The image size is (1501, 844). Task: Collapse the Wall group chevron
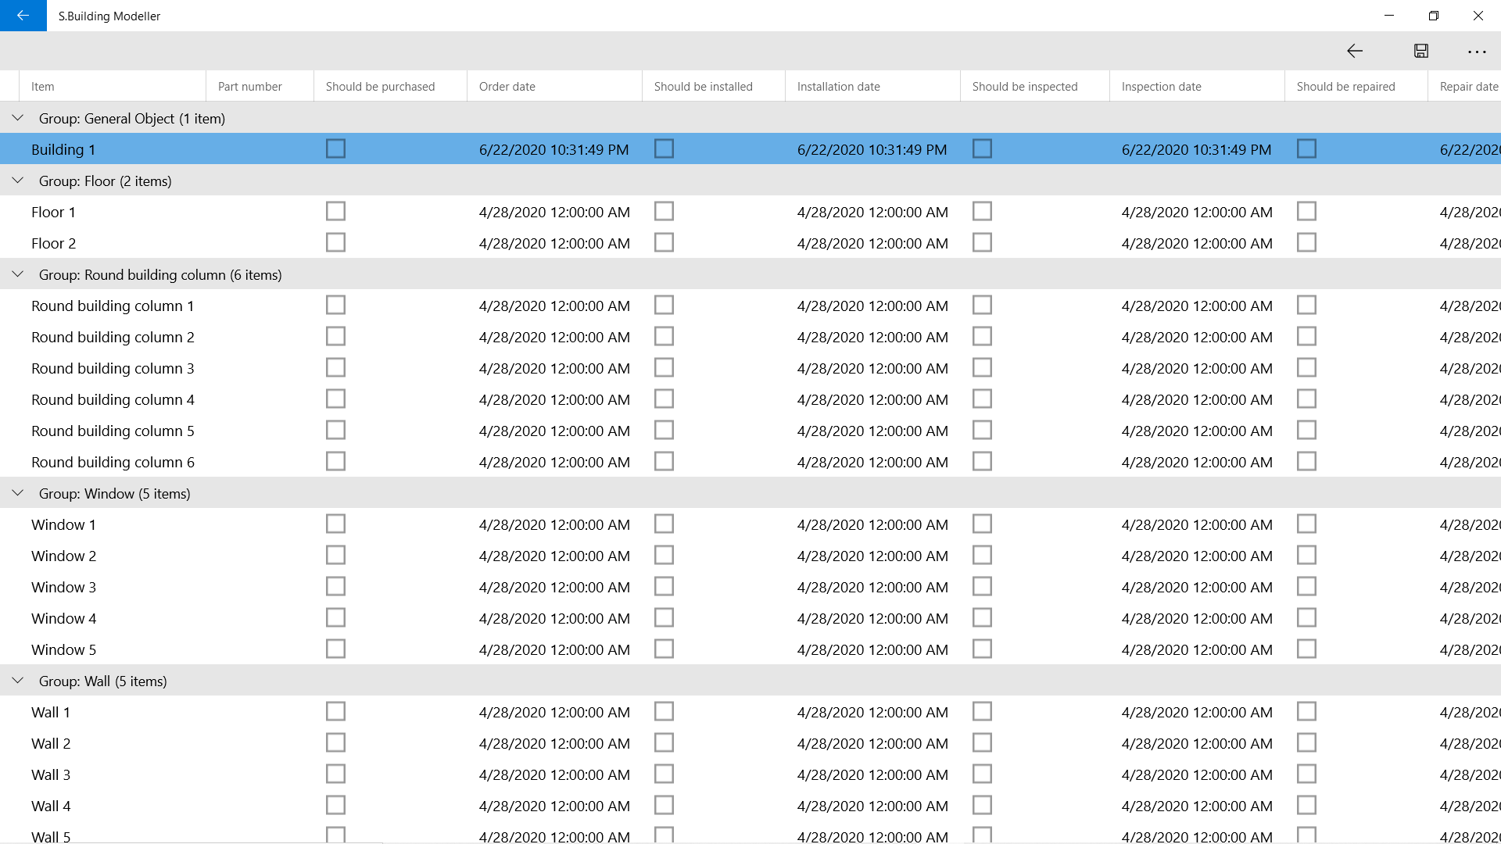18,681
